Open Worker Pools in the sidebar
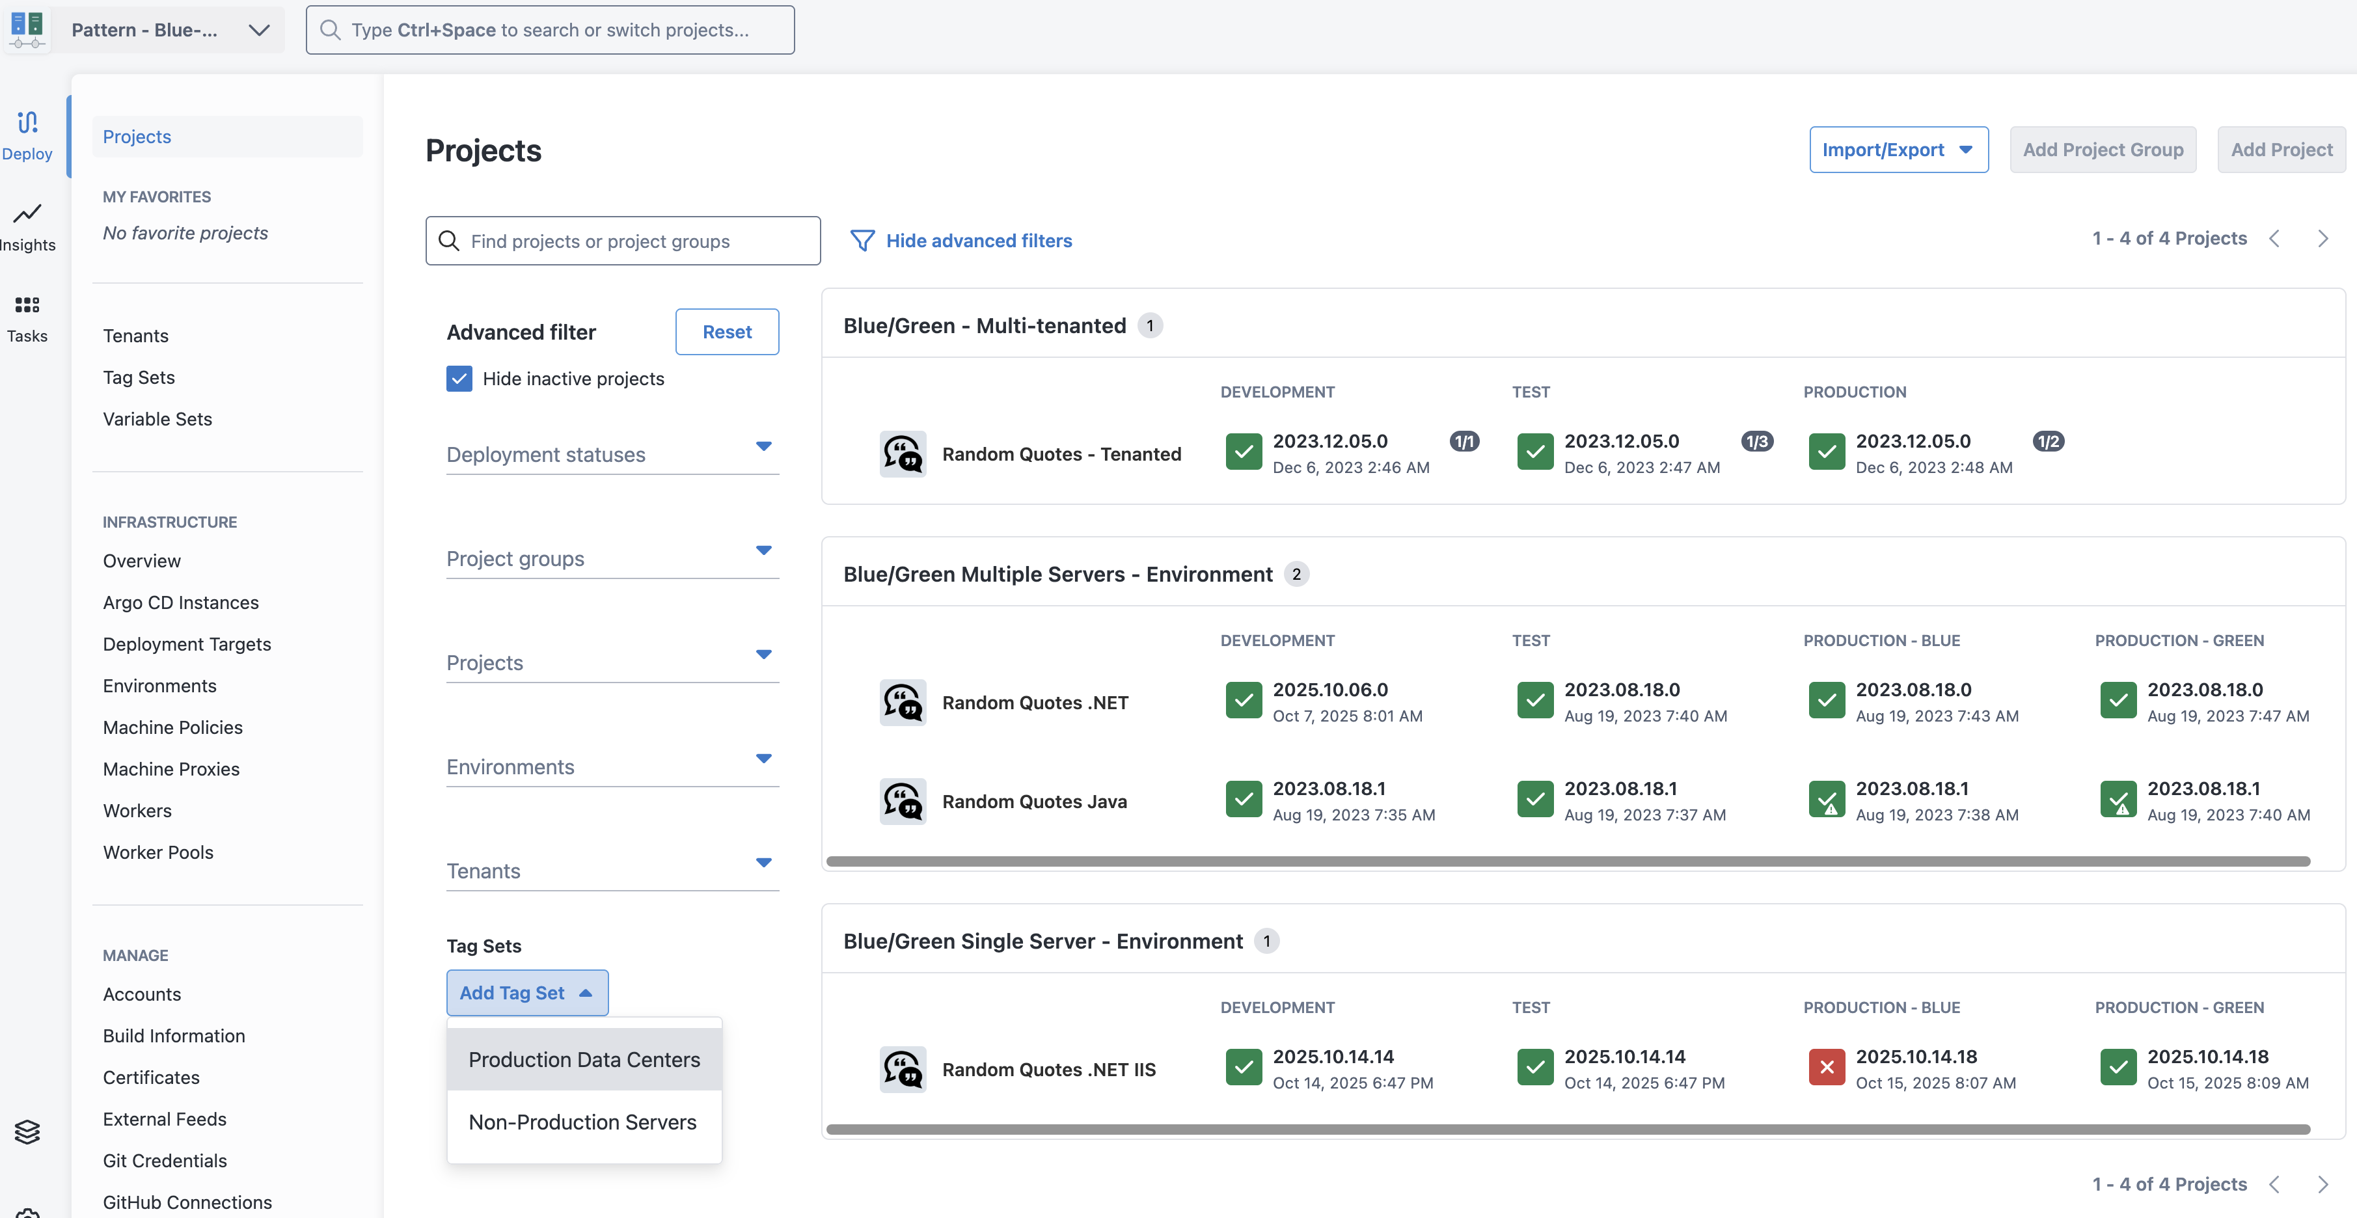This screenshot has height=1218, width=2357. [x=158, y=853]
